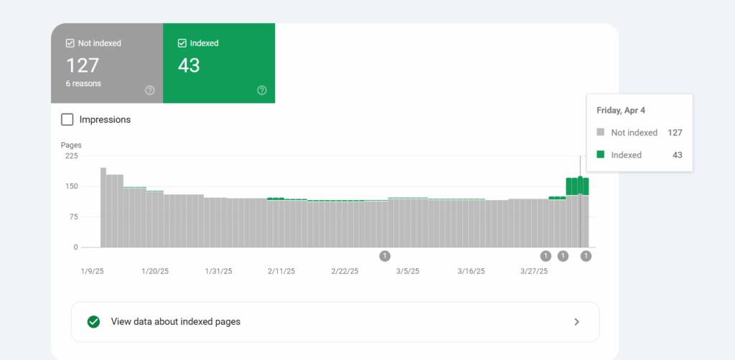
Task: Open first of three right-side annotation markers
Action: pyautogui.click(x=546, y=256)
